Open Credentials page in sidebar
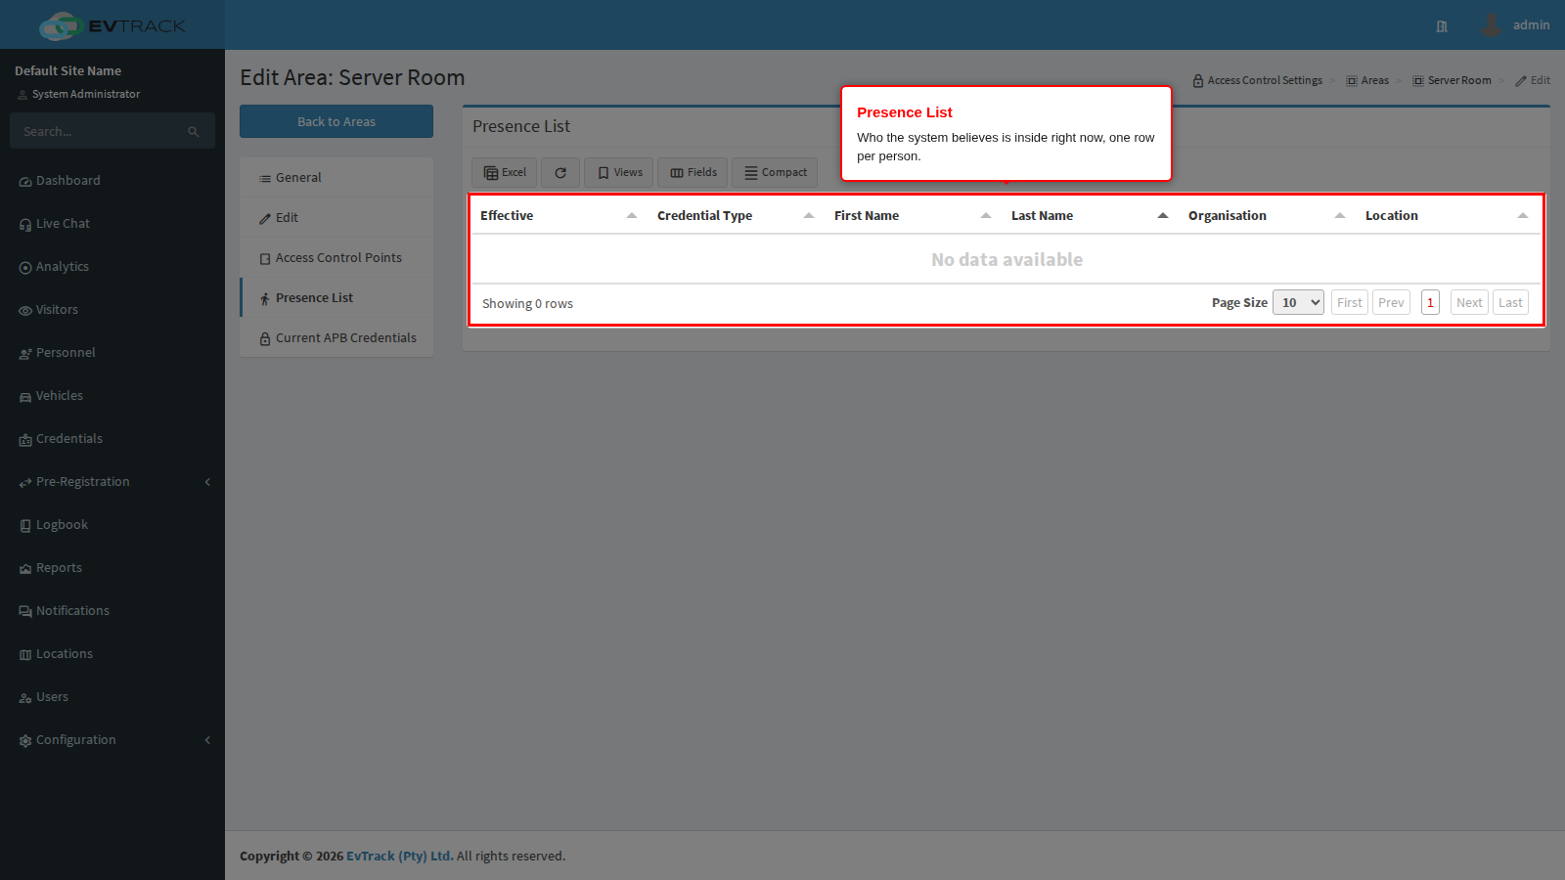The image size is (1565, 880). pos(112,439)
